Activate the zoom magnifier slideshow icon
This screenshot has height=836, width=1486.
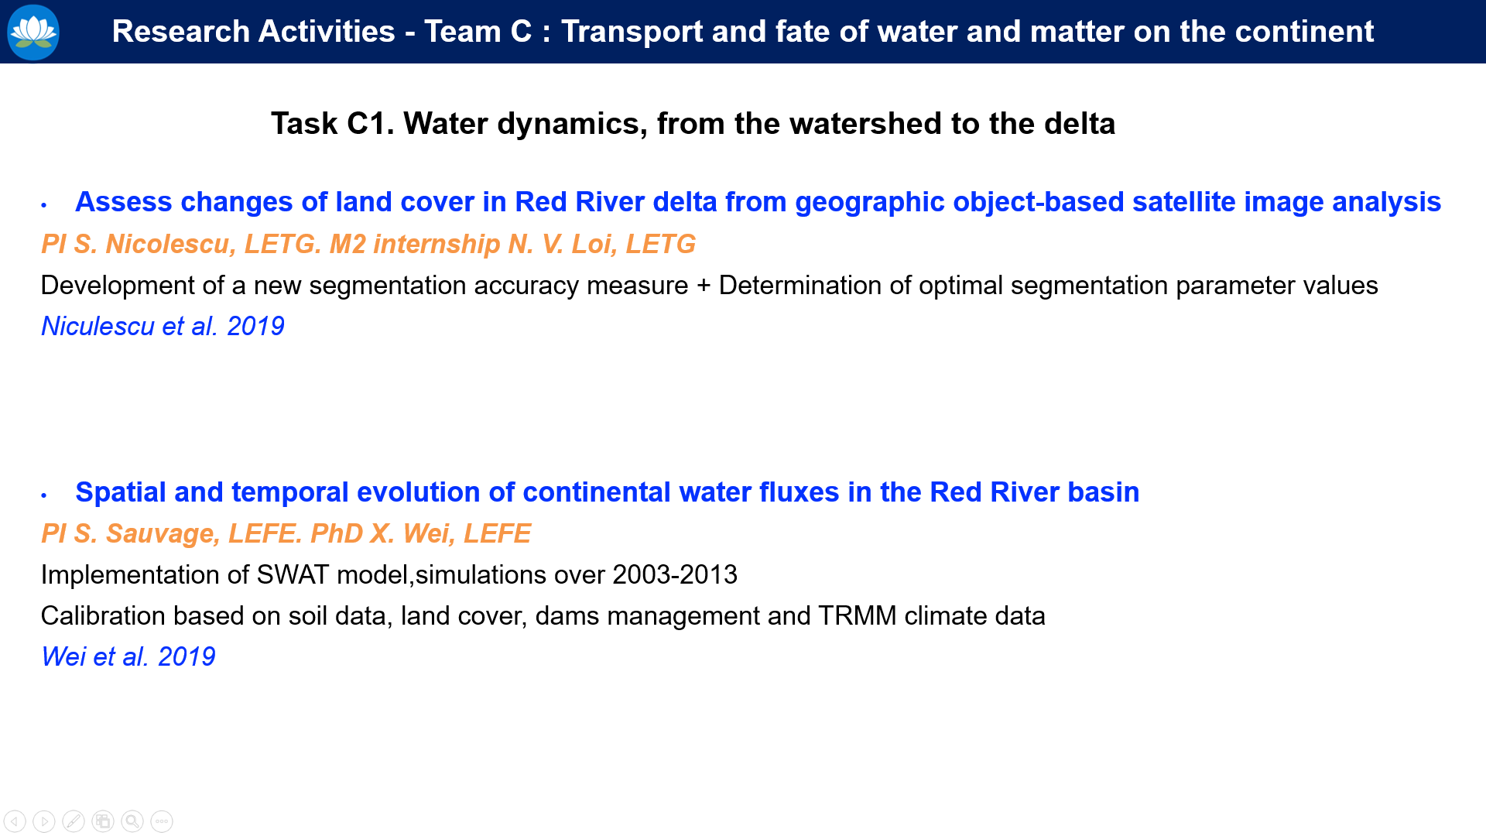[x=132, y=821]
